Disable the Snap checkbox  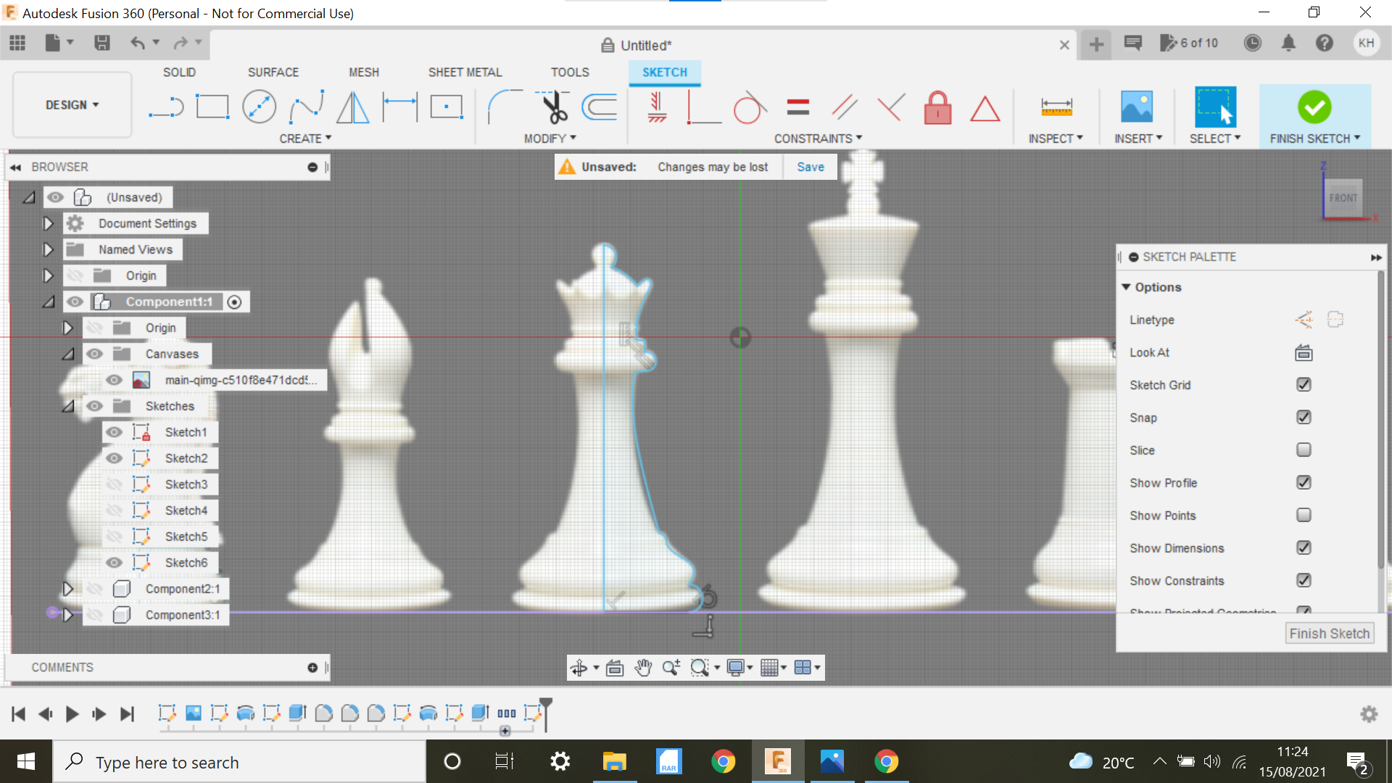[1304, 417]
